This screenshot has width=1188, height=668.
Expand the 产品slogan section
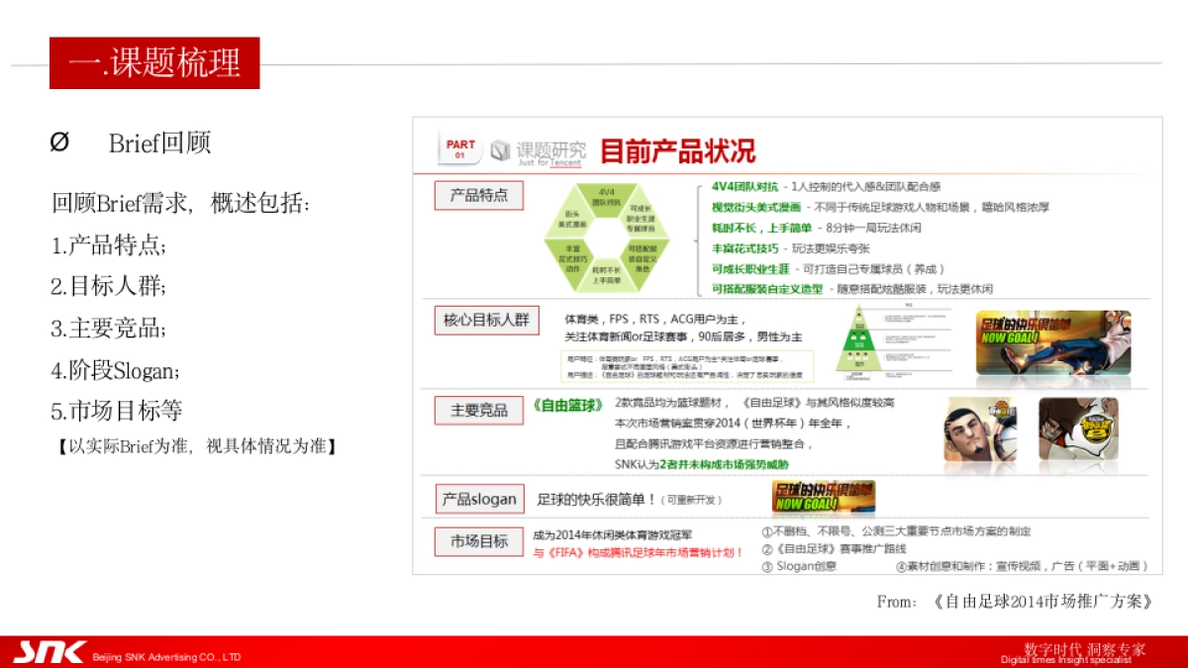point(478,499)
